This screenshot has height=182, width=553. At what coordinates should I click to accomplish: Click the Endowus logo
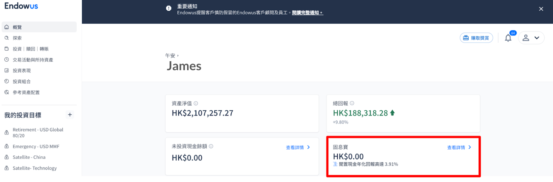coord(21,6)
